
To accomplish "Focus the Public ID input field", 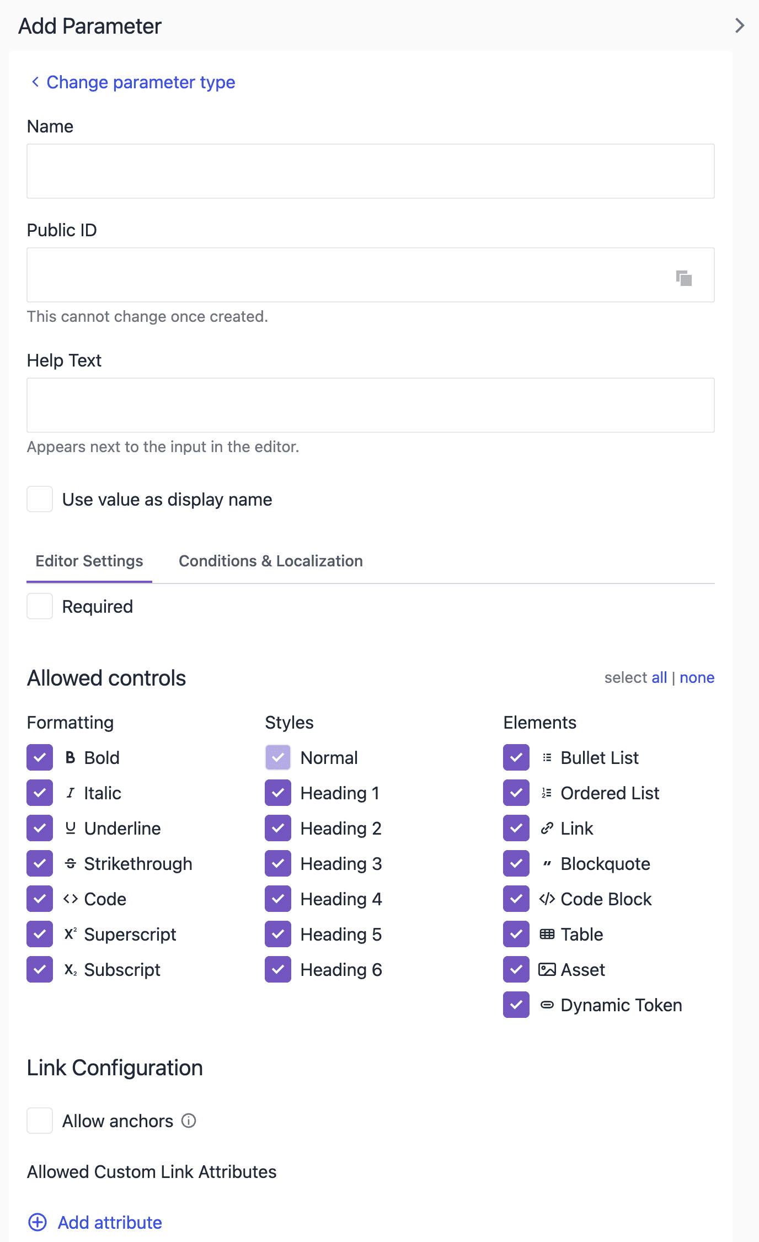I will coord(371,275).
